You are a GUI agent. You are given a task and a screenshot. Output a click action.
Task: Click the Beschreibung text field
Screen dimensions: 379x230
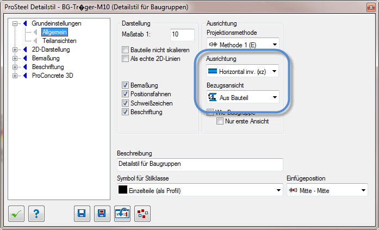(x=200, y=164)
